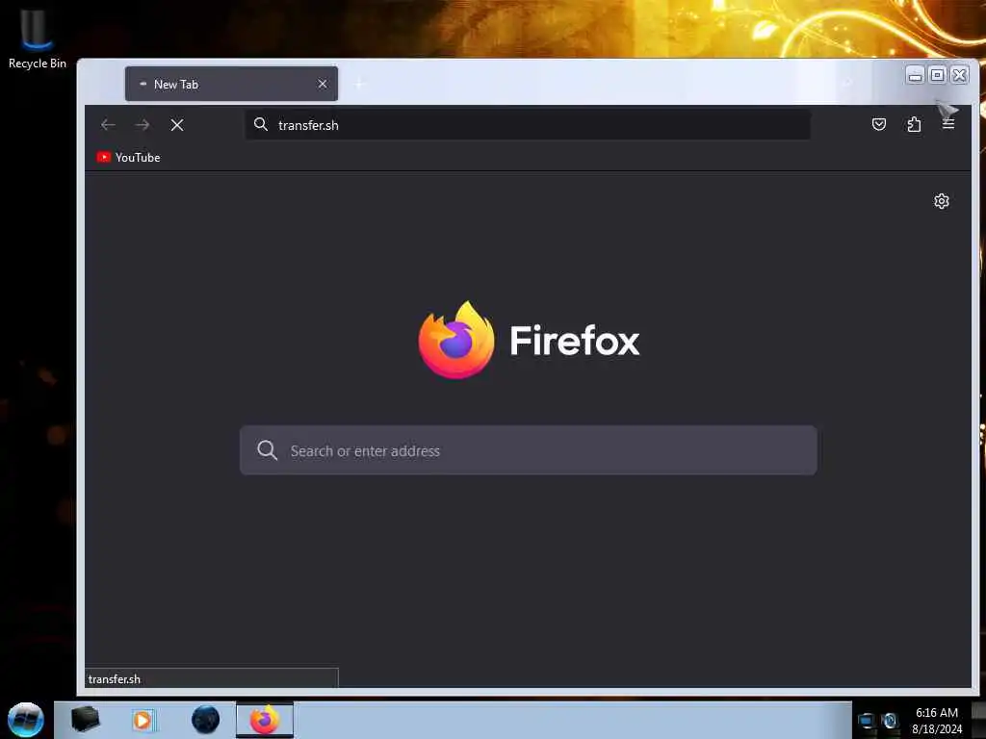The width and height of the screenshot is (986, 739).
Task: Open a new tab with plus button
Action: point(360,84)
